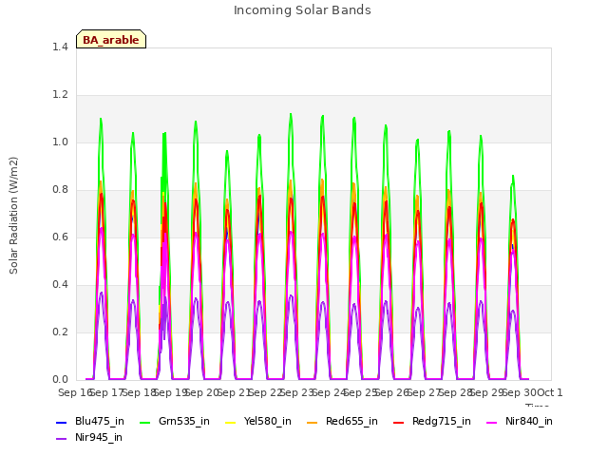Click the Sep 20 x-axis date label
This screenshot has height=456, width=608.
click(201, 392)
